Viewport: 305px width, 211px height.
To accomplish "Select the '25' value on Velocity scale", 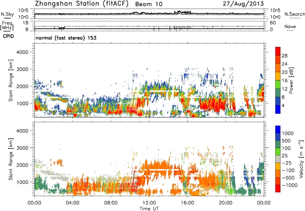I will click(x=284, y=156).
